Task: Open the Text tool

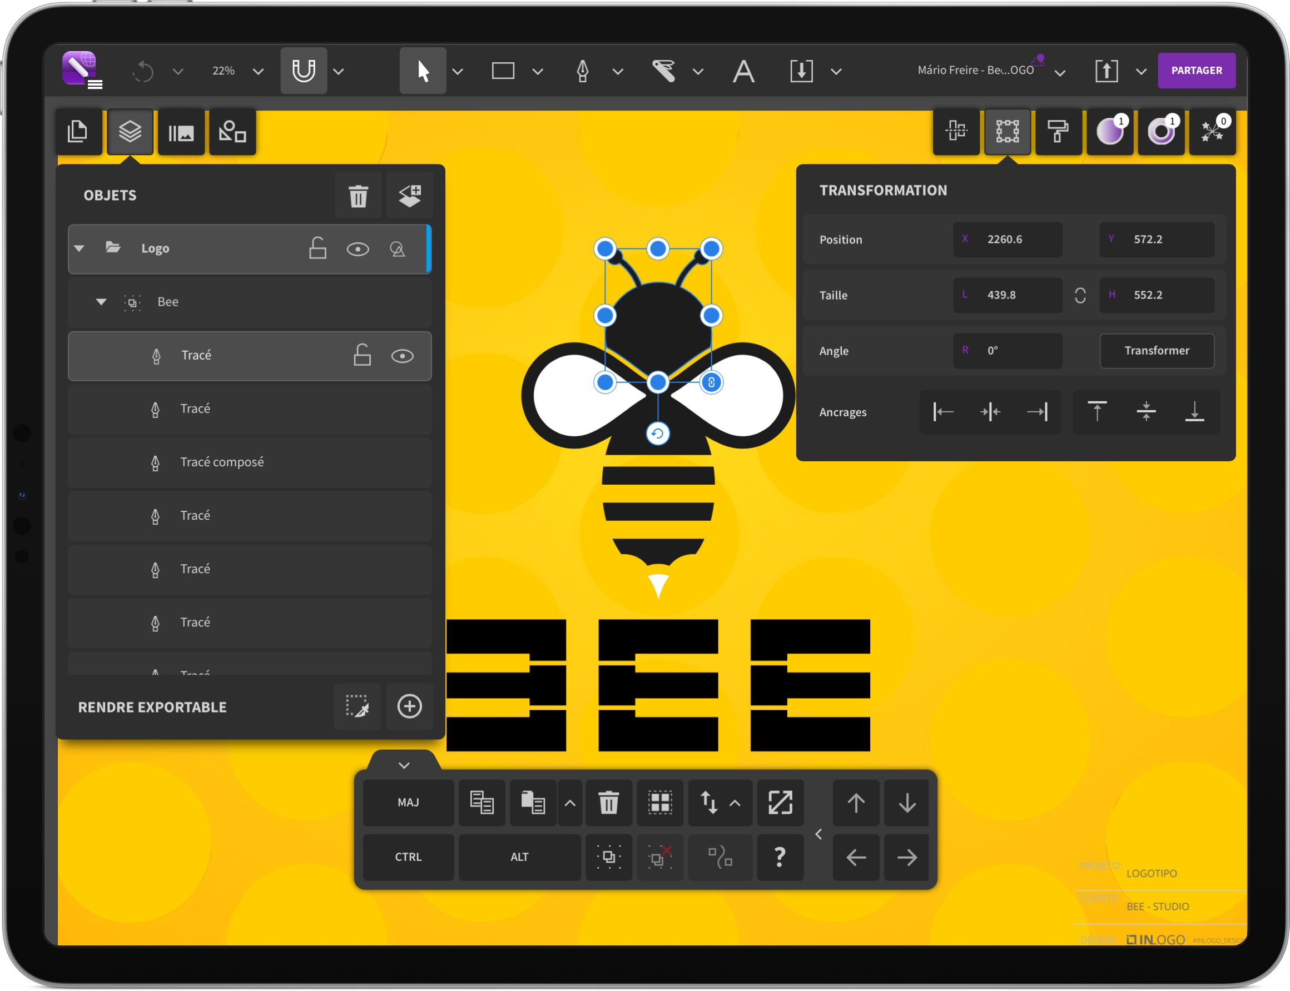Action: click(x=743, y=70)
